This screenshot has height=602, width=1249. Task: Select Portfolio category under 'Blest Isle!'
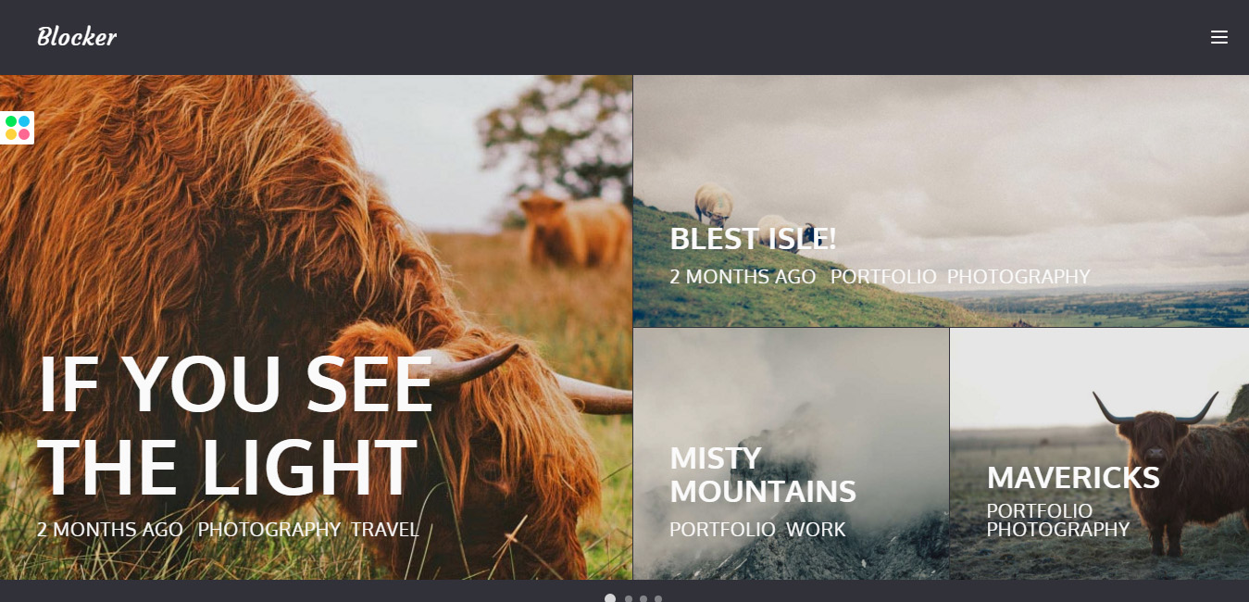click(x=883, y=277)
